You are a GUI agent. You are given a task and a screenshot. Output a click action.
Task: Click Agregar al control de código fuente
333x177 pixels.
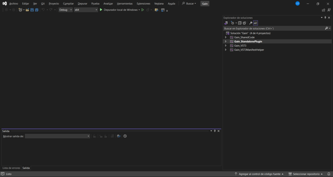tap(259, 174)
